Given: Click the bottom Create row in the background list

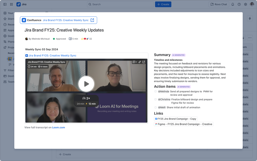Looking at the screenshot, I should (154, 155).
